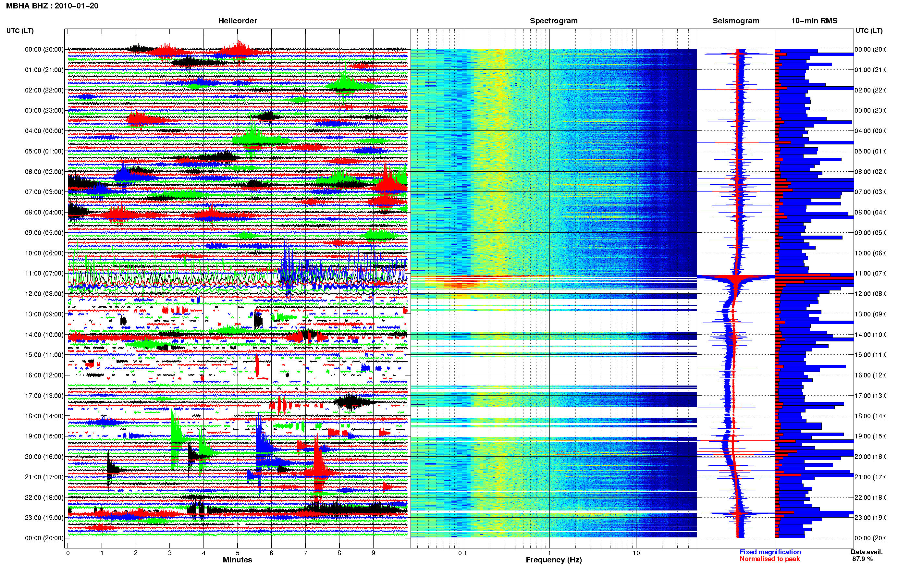This screenshot has height=577, width=923.
Task: Click minute tick 5 on helicorder axis
Action: tap(238, 553)
